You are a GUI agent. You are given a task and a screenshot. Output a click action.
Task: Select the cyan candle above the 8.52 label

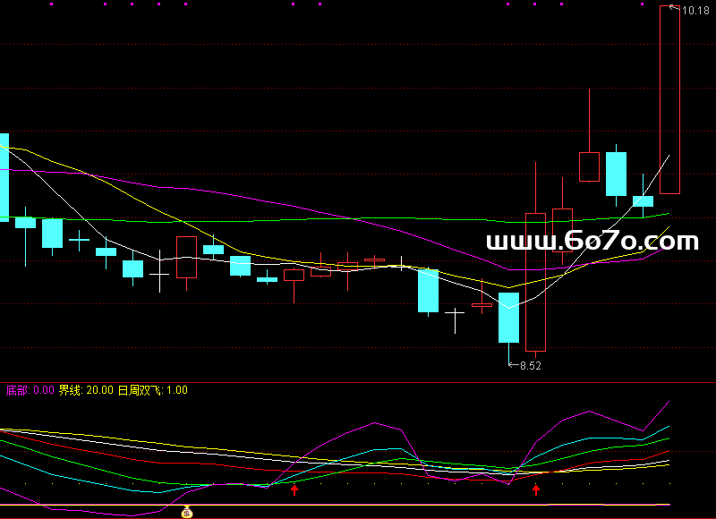point(508,317)
